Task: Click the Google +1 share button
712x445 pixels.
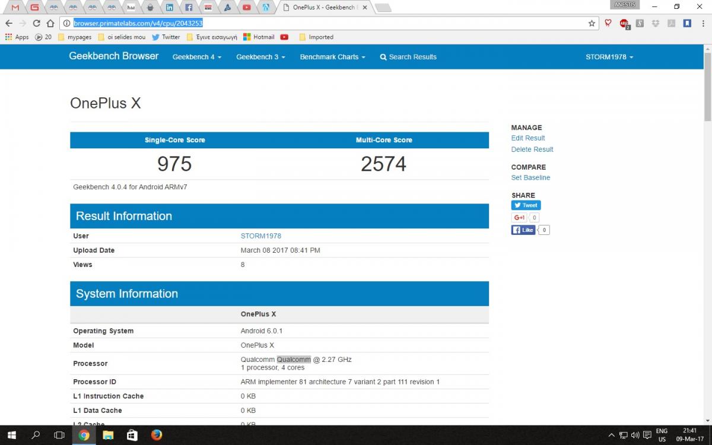Action: point(520,218)
